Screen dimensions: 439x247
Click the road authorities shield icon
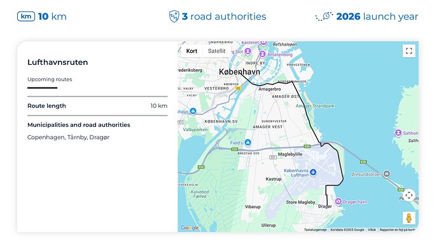pyautogui.click(x=174, y=17)
